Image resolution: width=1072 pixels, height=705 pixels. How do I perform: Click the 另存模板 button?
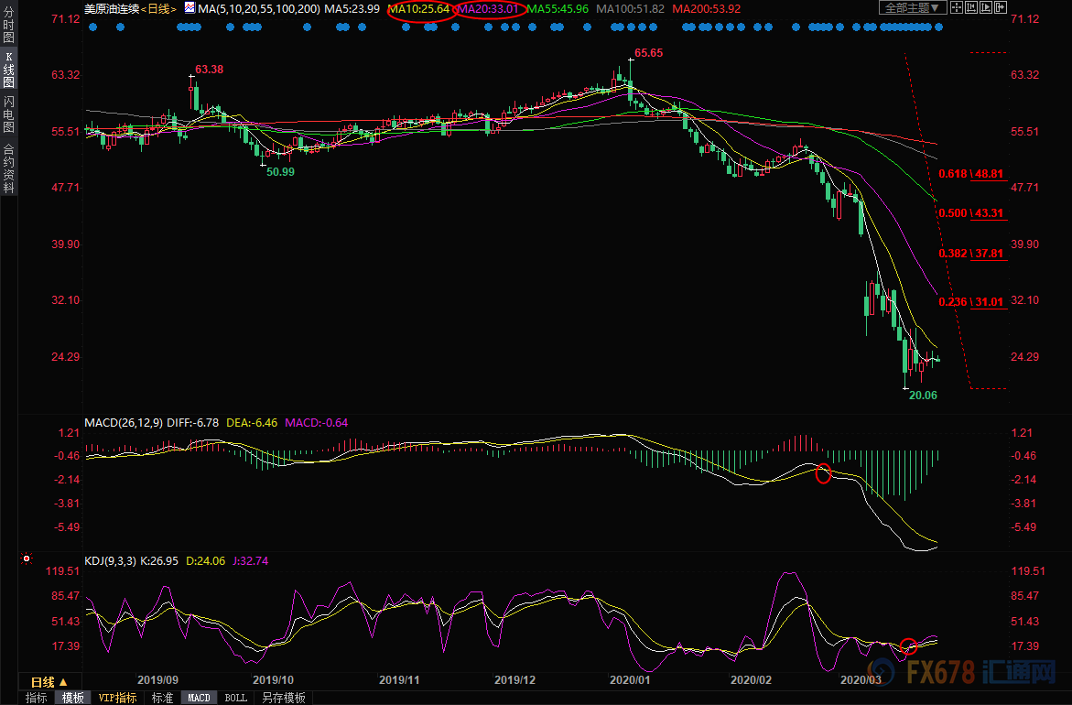(283, 698)
